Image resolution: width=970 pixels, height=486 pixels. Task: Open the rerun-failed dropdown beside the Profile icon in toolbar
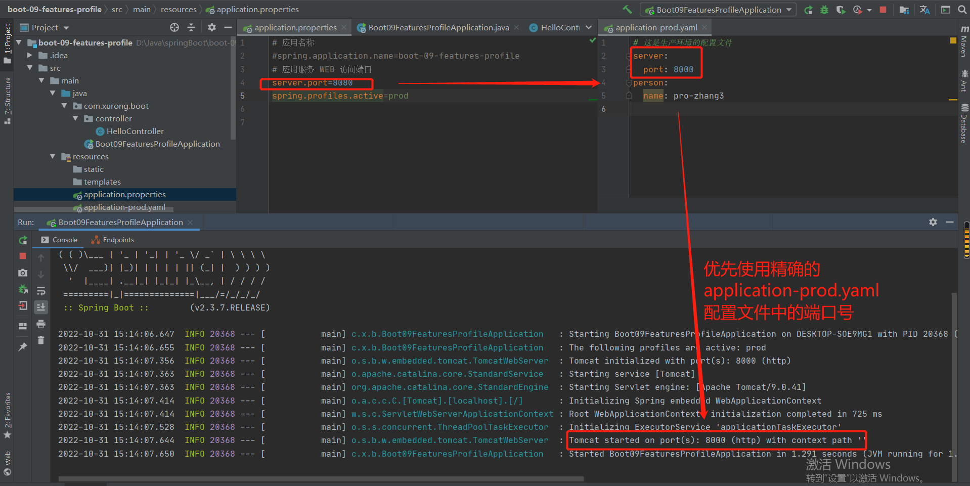869,10
